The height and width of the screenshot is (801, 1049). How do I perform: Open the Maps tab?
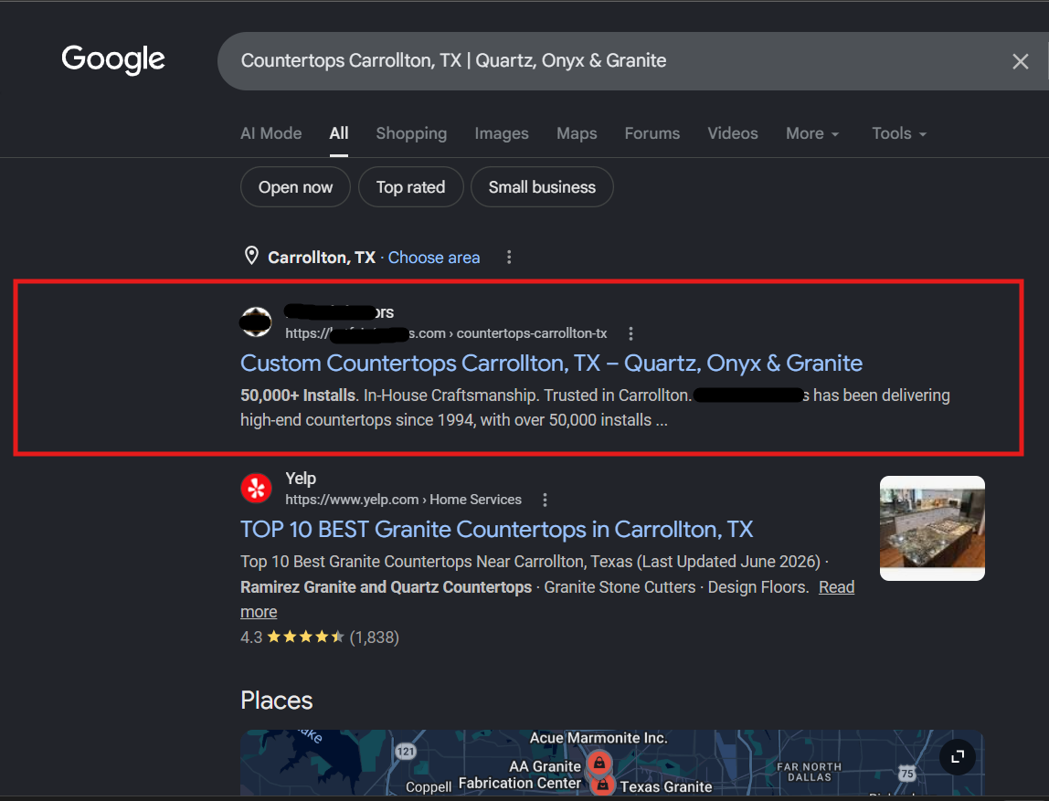[577, 133]
